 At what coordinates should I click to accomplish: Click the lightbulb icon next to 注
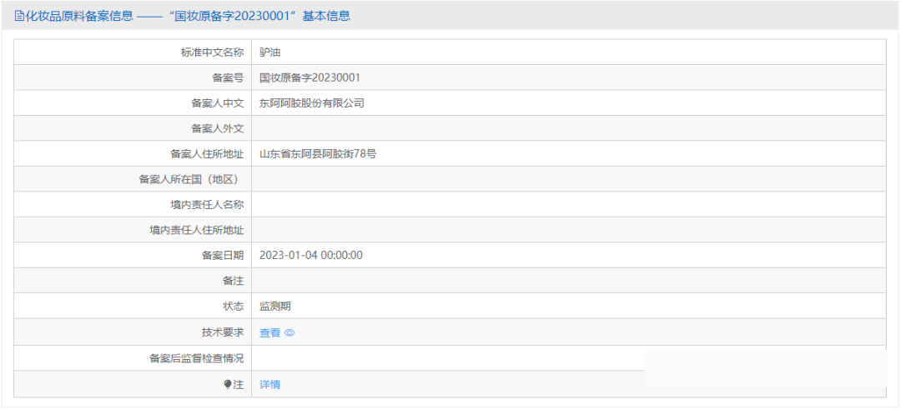228,385
